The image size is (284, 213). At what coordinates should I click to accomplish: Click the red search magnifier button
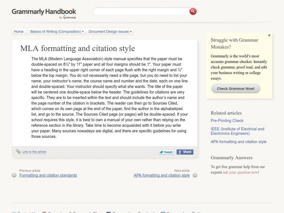coord(193,11)
